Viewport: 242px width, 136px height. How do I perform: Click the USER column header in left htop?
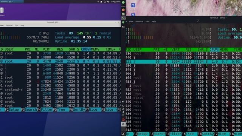(9, 49)
